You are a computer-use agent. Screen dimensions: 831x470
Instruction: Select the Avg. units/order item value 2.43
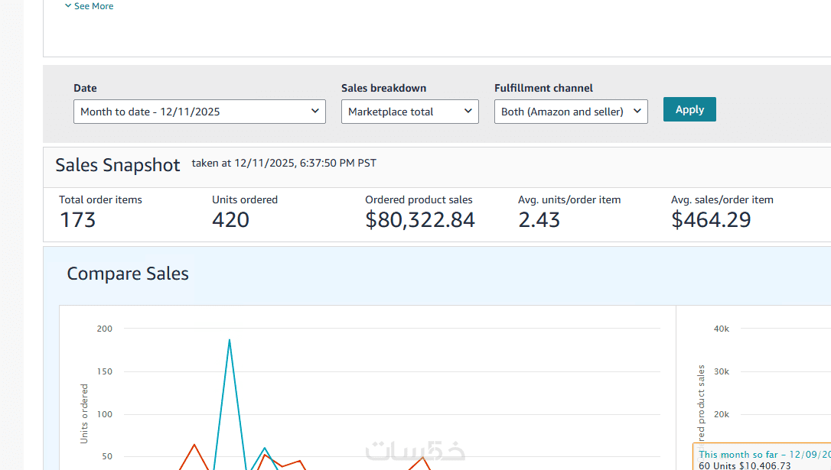pyautogui.click(x=539, y=220)
